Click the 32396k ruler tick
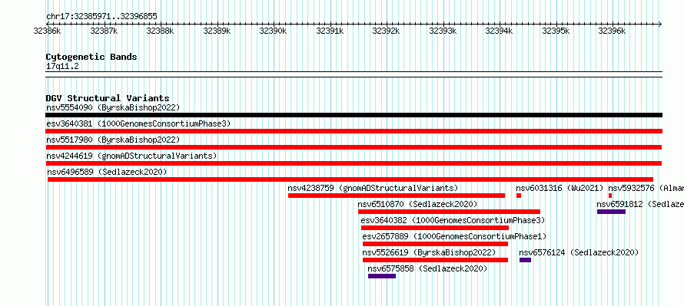The image size is (684, 306). (612, 31)
